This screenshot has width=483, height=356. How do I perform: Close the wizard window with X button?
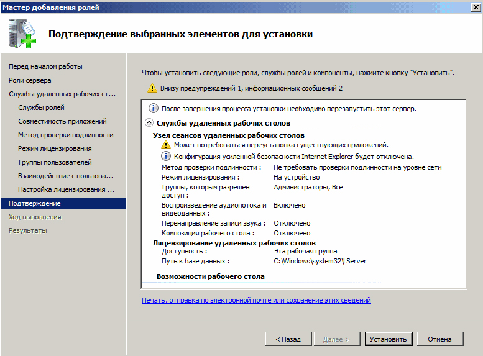point(476,7)
